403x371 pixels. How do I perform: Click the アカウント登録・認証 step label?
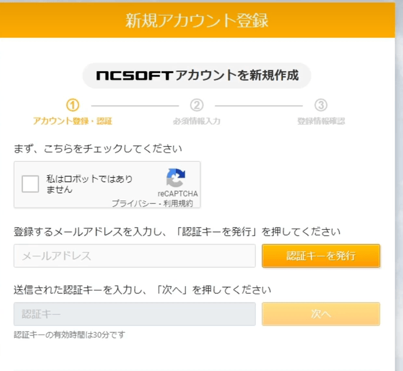pos(72,121)
